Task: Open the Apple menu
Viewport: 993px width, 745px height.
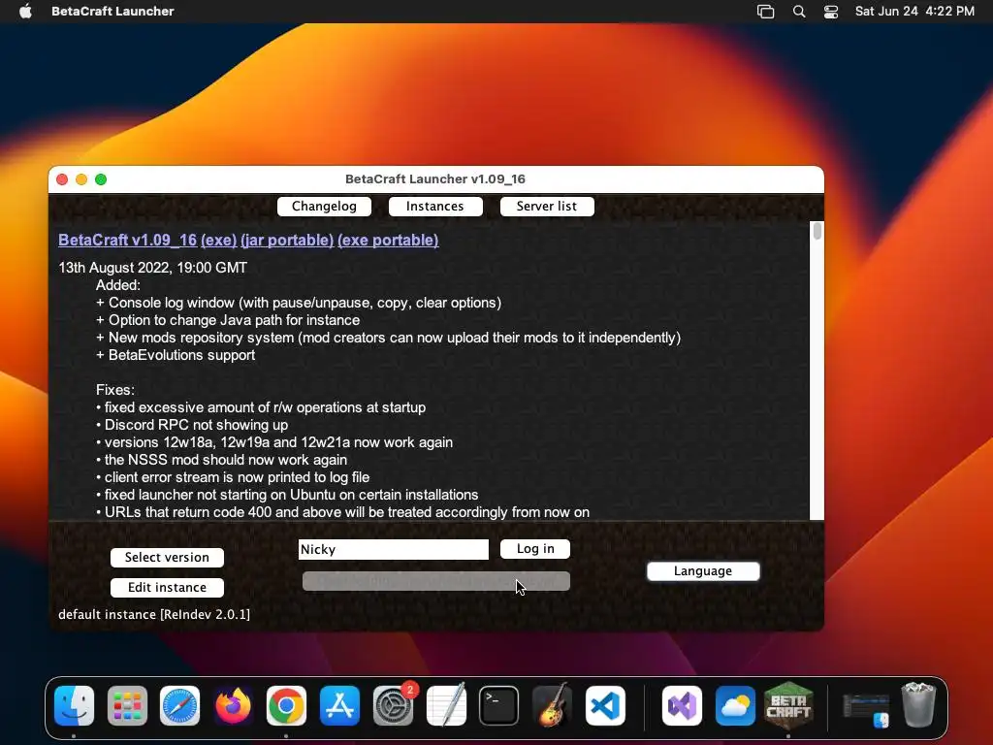Action: [x=25, y=11]
